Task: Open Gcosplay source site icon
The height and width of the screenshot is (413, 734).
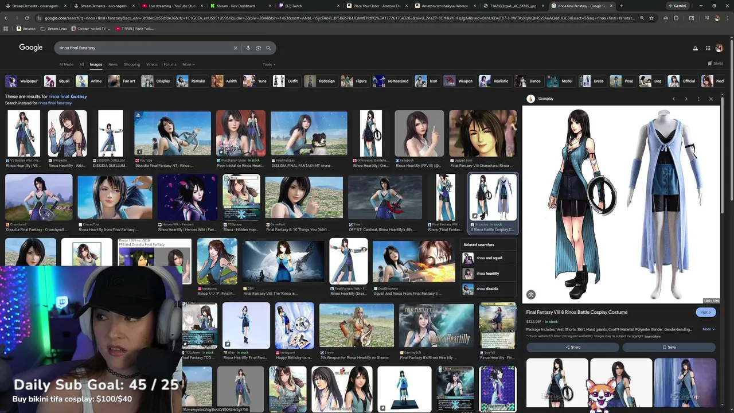Action: coord(530,99)
